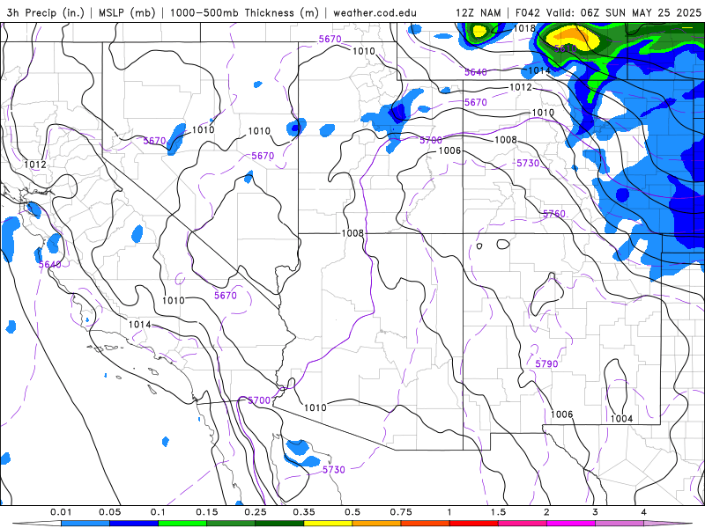Click the 1018 isobar label

(524, 28)
